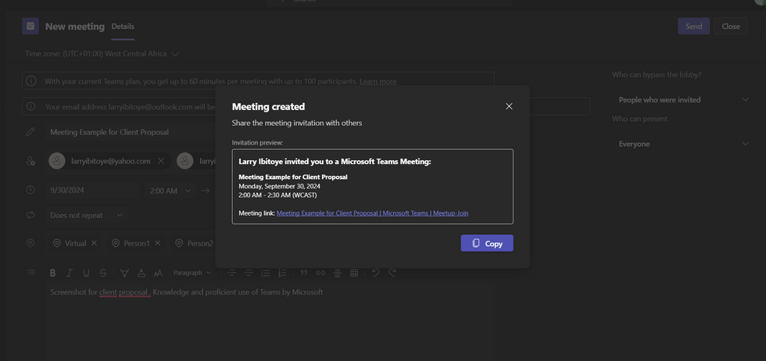Close the Meeting created dialog
Screen dimensions: 766x361
coord(509,106)
